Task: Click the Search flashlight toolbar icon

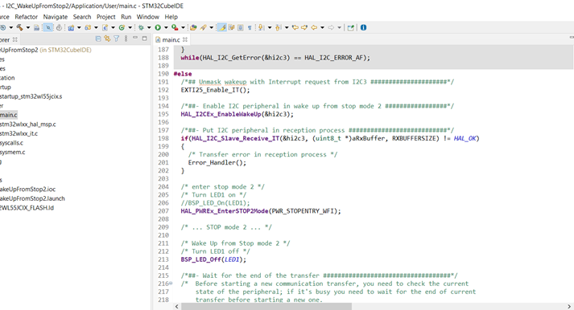Action: (x=203, y=27)
